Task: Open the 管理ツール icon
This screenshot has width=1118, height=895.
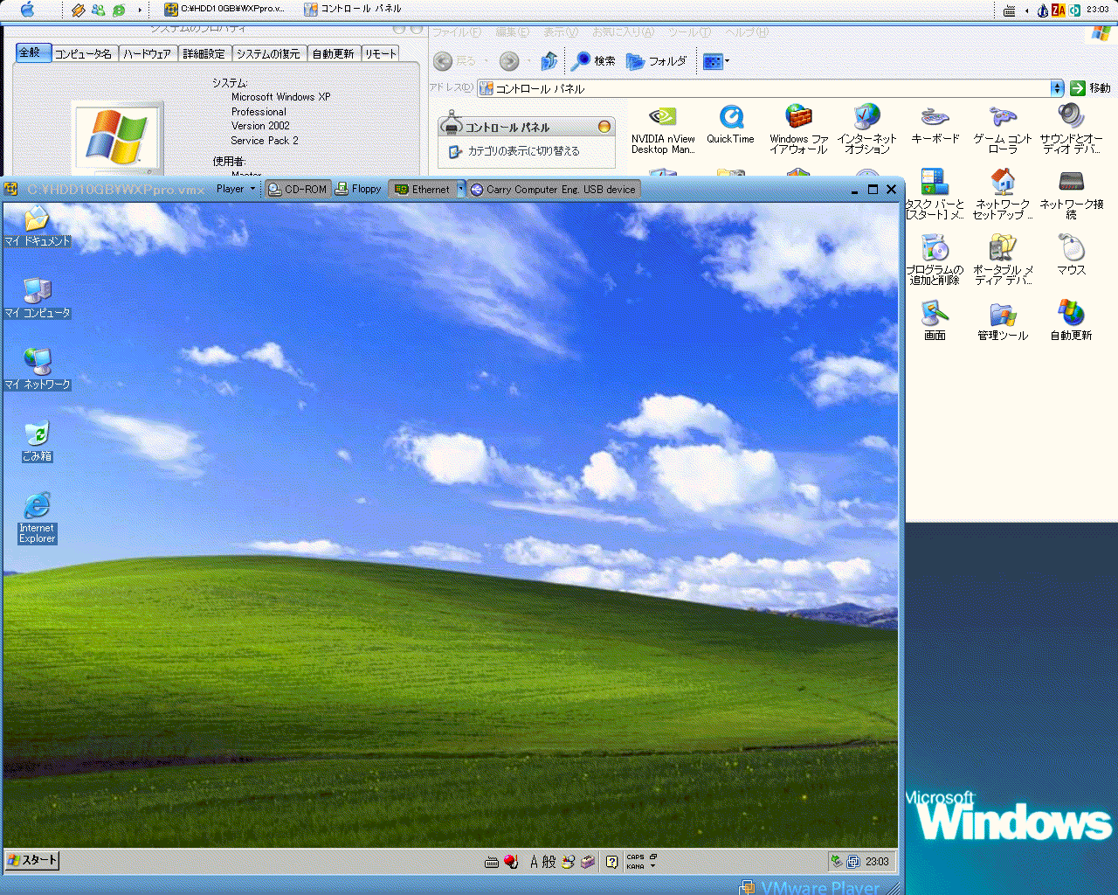Action: click(1003, 321)
